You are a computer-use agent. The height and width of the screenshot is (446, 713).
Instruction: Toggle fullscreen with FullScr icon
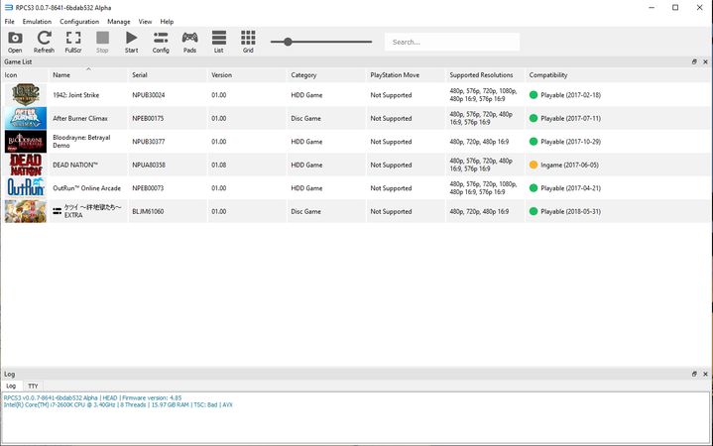click(x=73, y=42)
